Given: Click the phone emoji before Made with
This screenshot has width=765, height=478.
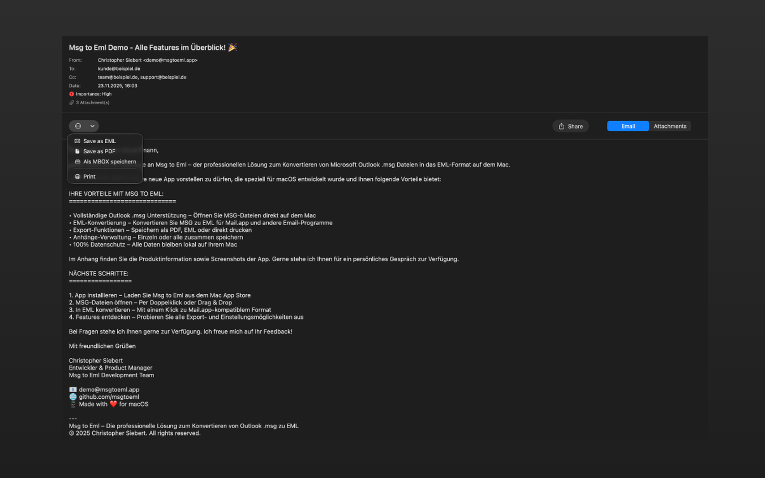Looking at the screenshot, I should coord(73,404).
